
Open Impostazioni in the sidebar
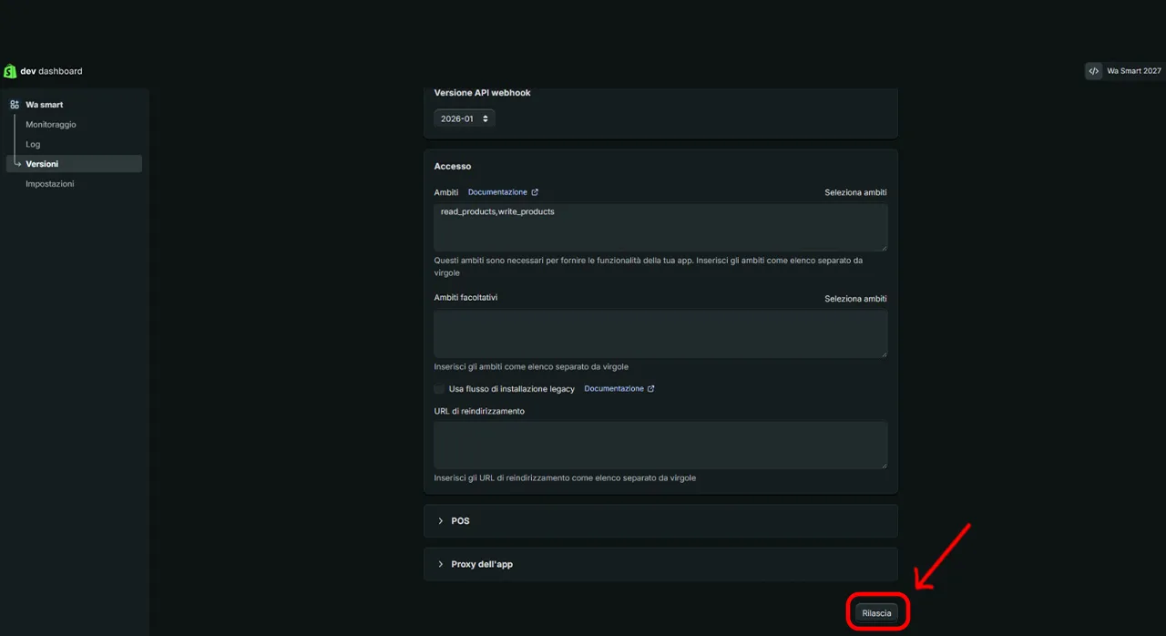pos(50,184)
